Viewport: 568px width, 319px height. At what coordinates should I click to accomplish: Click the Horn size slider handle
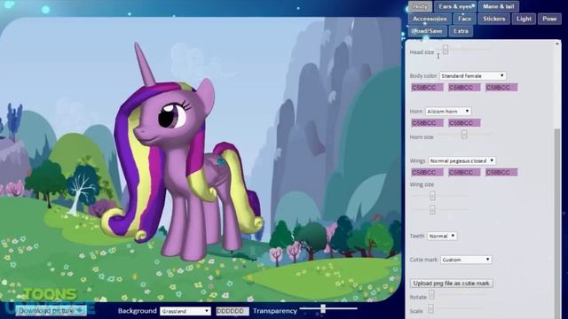pyautogui.click(x=464, y=135)
